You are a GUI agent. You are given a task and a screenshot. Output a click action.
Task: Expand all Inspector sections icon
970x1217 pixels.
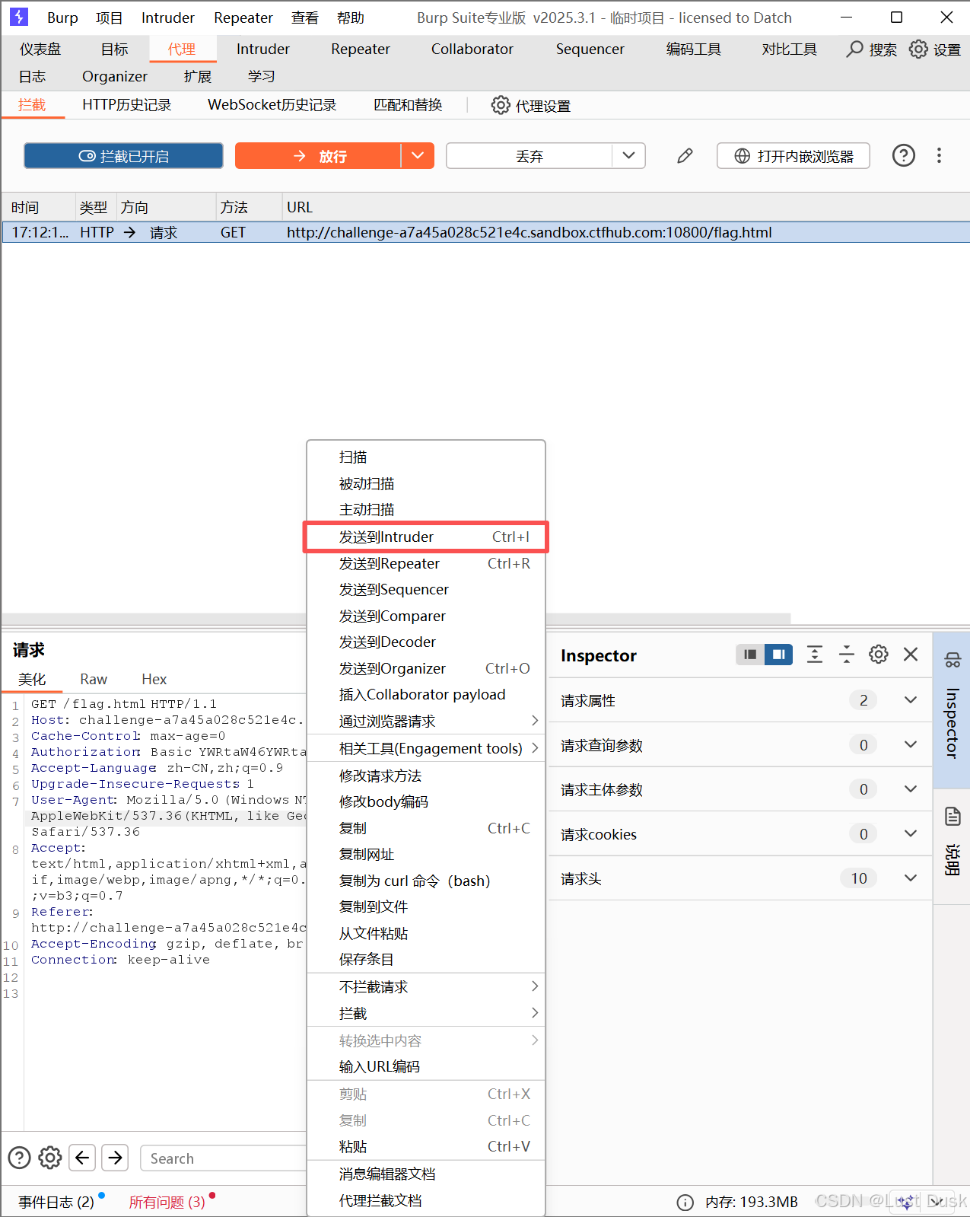coord(814,655)
